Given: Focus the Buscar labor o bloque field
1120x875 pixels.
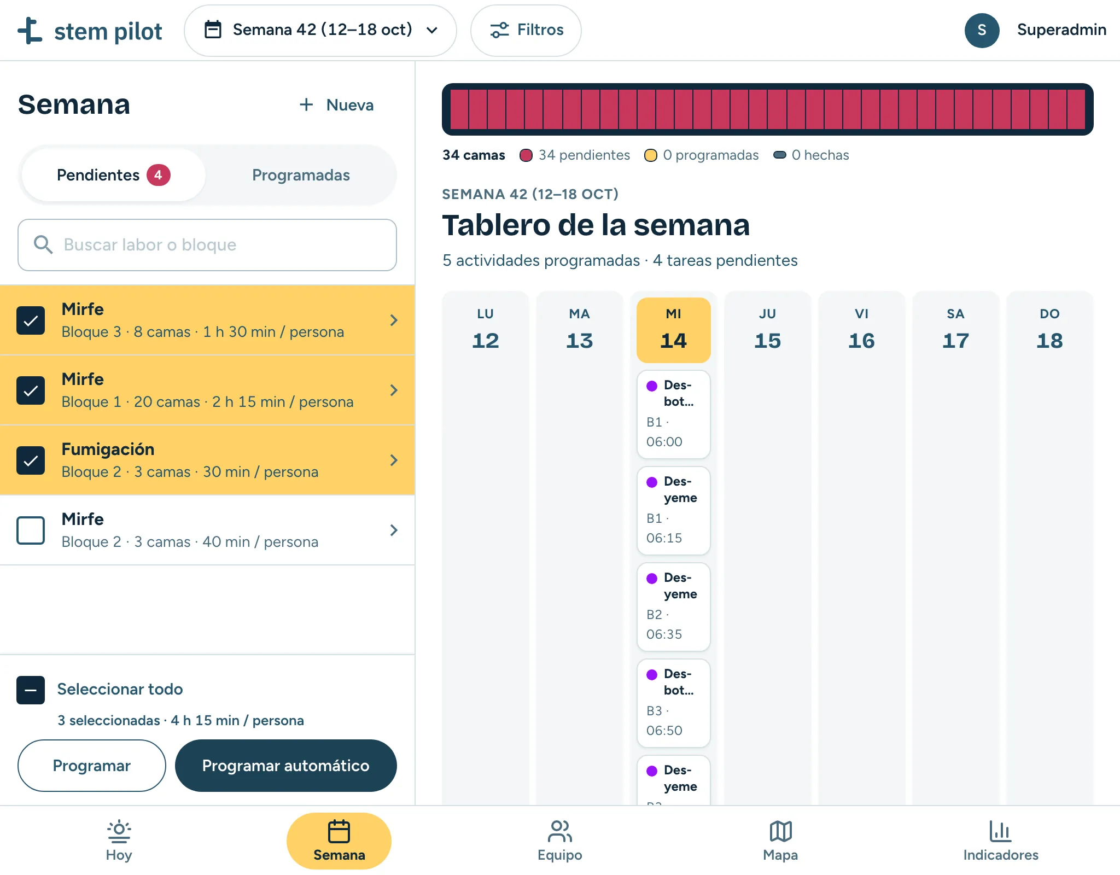Looking at the screenshot, I should point(207,245).
